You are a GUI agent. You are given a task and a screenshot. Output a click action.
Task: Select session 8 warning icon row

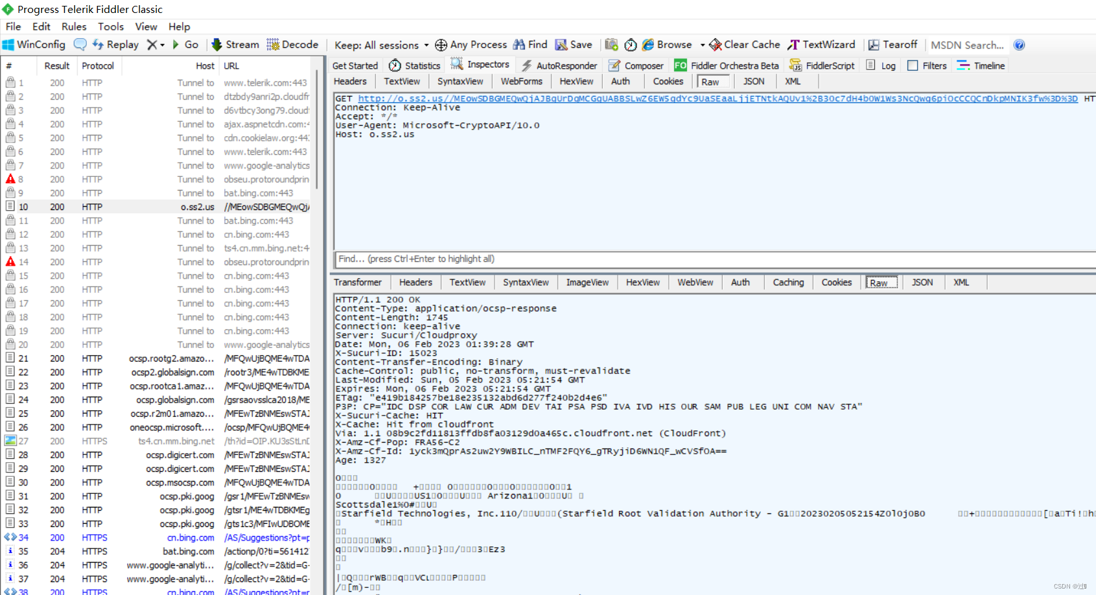(x=157, y=180)
